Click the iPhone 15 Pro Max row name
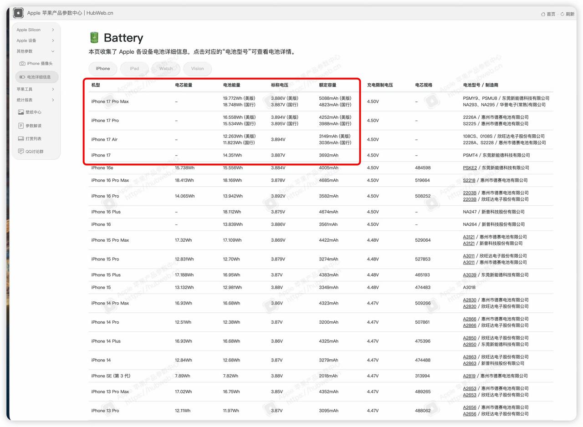The height and width of the screenshot is (427, 583). 110,240
